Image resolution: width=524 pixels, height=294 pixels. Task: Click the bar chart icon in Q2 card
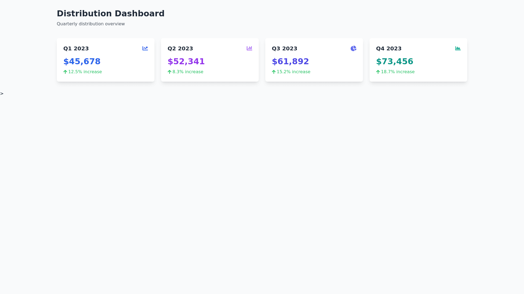(249, 48)
